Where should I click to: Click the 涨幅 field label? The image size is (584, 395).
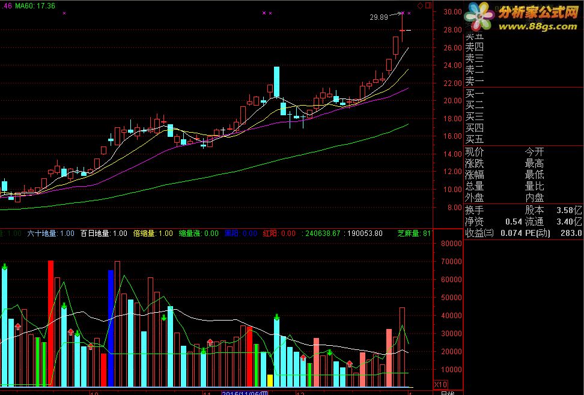coord(474,175)
